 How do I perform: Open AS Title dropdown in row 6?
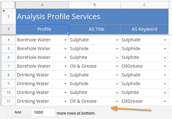pyautogui.click(x=117, y=58)
